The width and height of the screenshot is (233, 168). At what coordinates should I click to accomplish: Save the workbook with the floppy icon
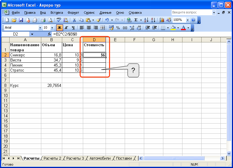click(21, 20)
